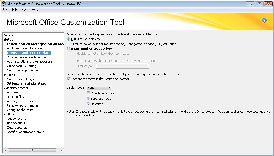Open Add registry entries
The height and width of the screenshot is (156, 274).
click(20, 101)
